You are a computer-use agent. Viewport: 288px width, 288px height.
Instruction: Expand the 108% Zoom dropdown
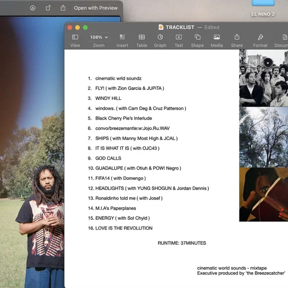[99, 37]
